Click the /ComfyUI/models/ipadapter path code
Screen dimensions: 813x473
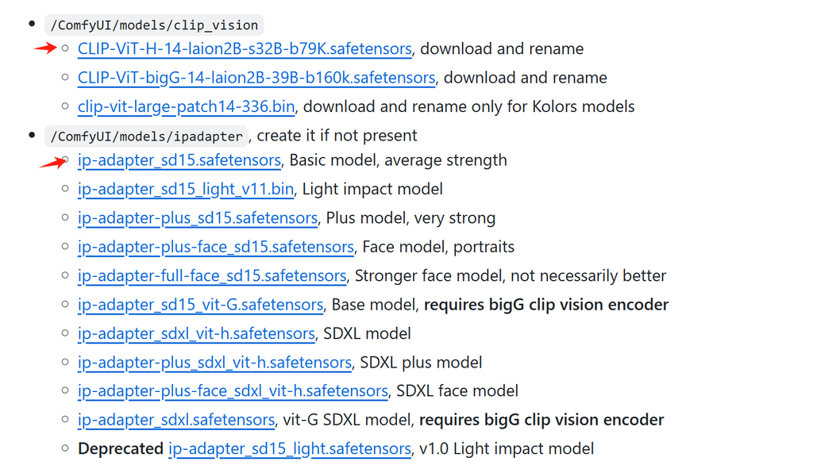click(x=147, y=137)
